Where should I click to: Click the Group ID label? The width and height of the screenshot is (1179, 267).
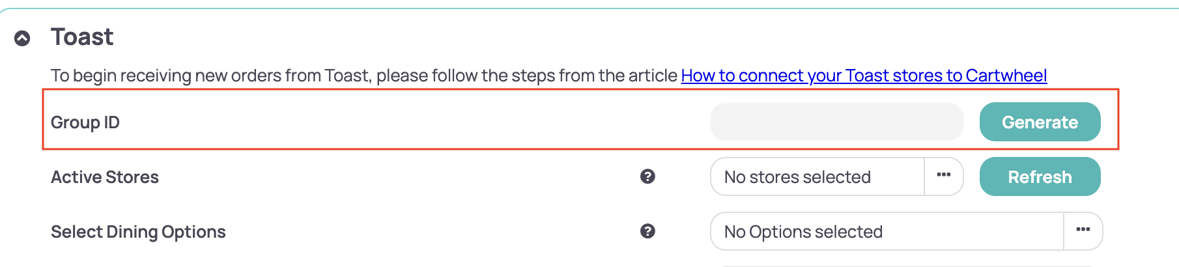pos(85,122)
